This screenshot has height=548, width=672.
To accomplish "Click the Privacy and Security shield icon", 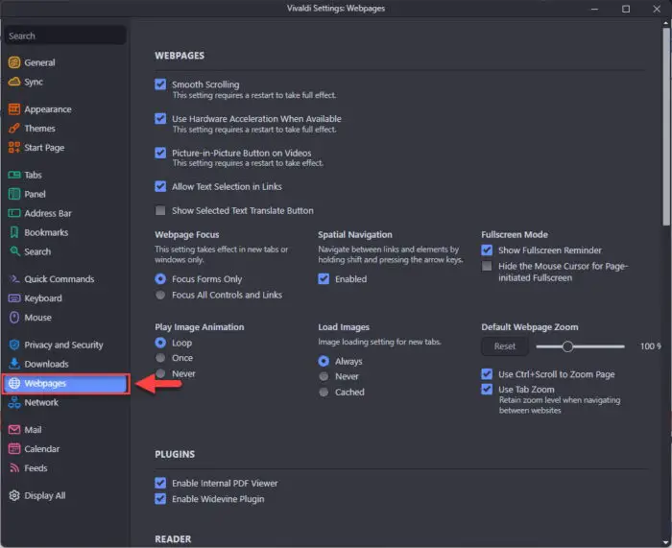I will (14, 345).
